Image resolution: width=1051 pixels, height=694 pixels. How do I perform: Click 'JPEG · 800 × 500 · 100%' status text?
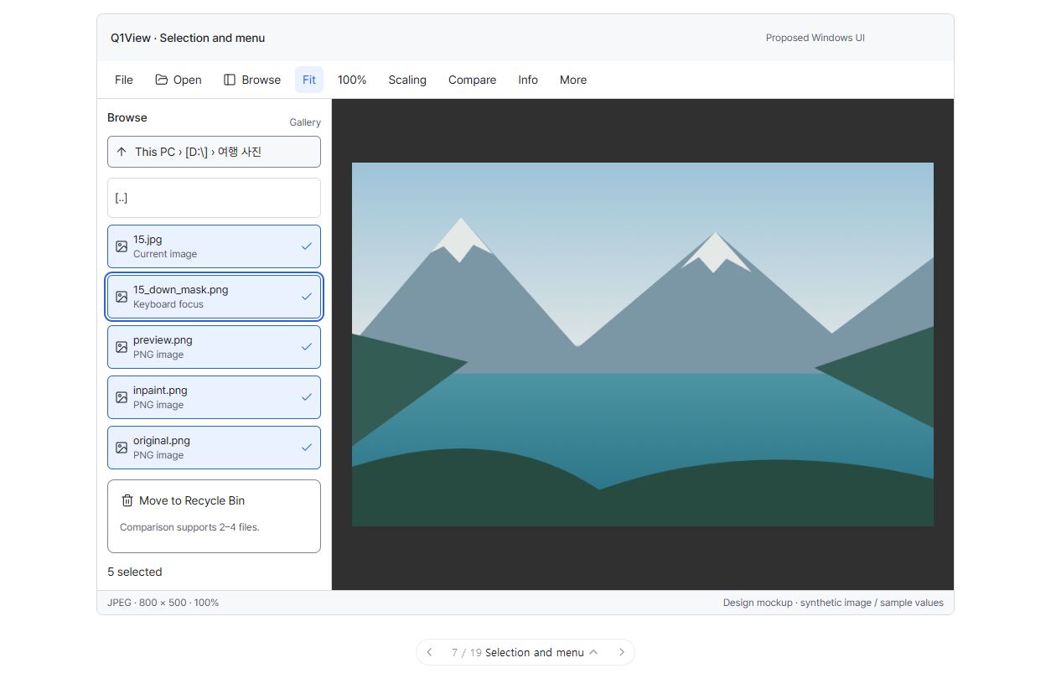(163, 603)
